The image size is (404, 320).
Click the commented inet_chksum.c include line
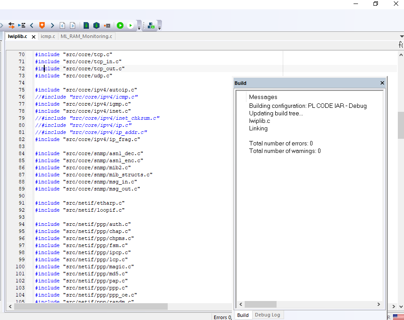pos(97,118)
